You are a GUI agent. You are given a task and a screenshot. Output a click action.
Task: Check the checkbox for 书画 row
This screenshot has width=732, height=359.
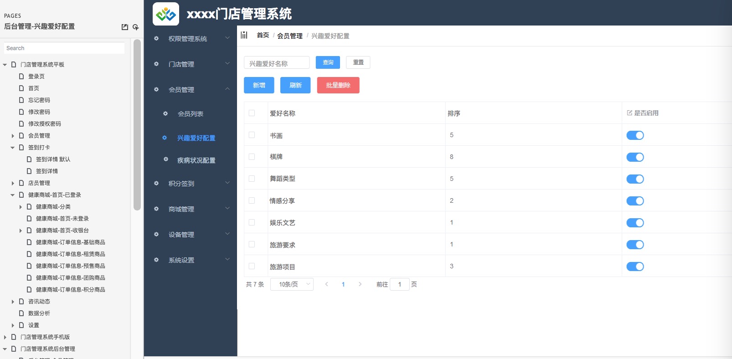pyautogui.click(x=252, y=135)
